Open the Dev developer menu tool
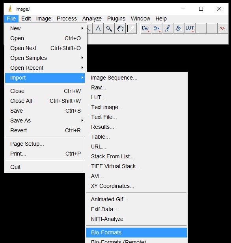 [146, 28]
